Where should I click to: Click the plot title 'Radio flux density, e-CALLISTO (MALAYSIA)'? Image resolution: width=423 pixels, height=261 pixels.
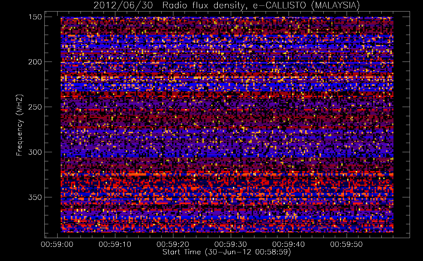pyautogui.click(x=261, y=5)
